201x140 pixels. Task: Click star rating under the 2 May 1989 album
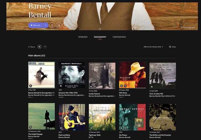[x=31, y=97]
